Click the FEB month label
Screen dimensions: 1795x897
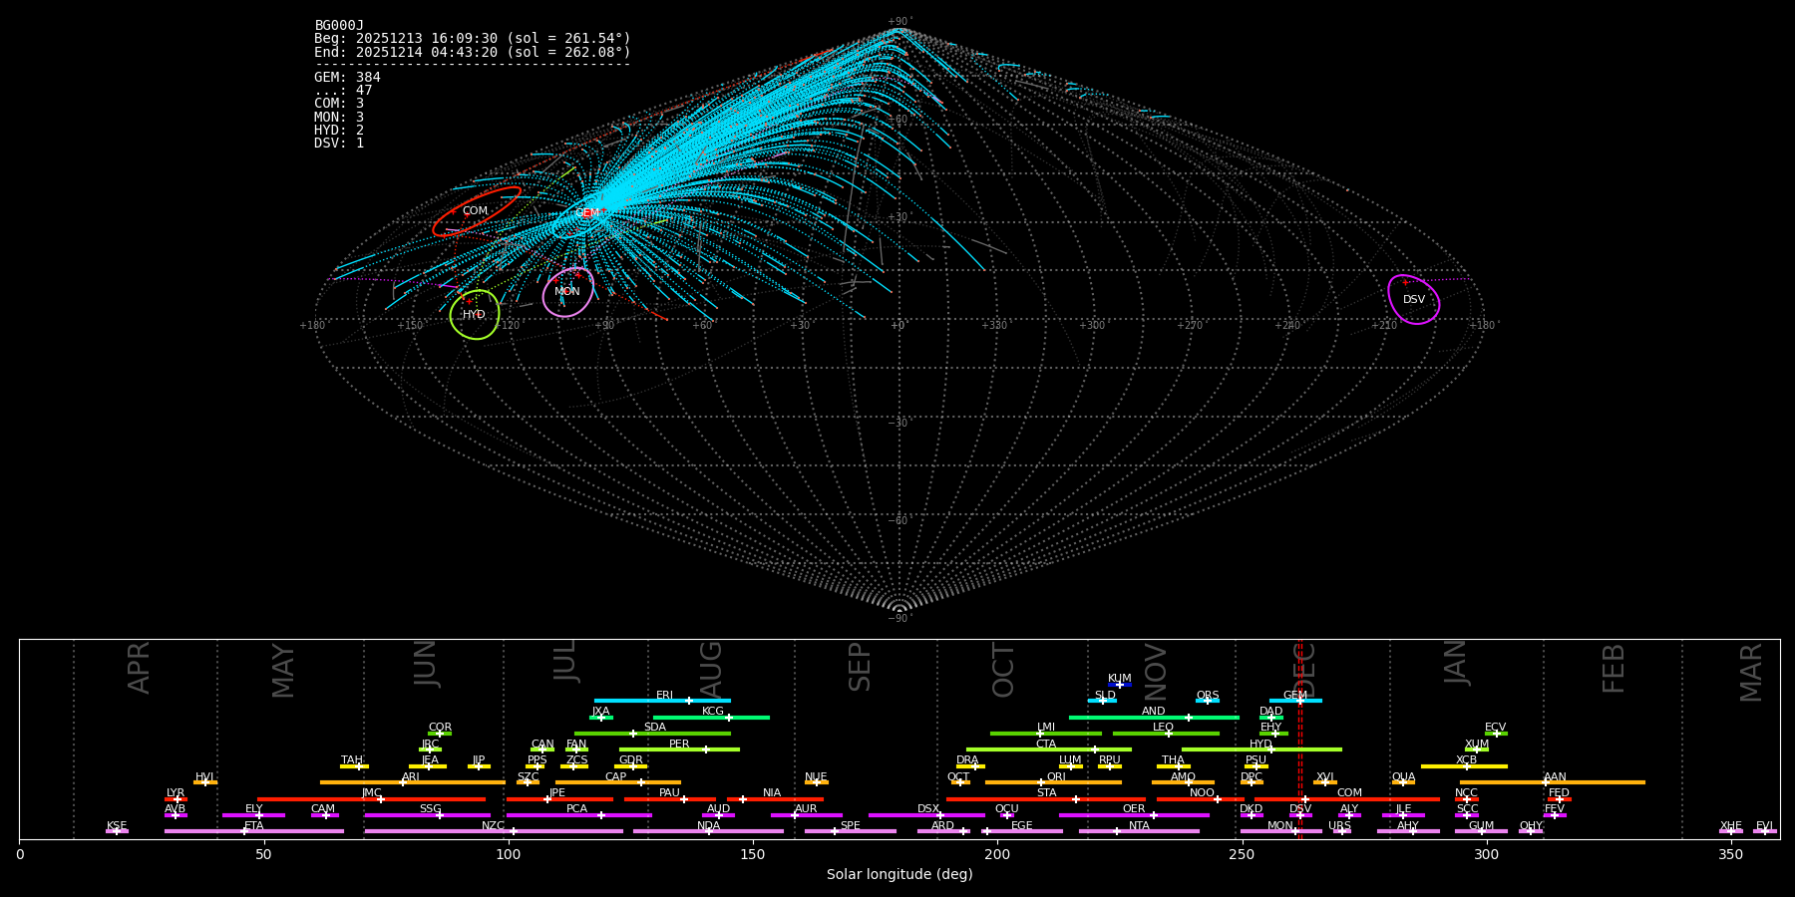point(1614,669)
